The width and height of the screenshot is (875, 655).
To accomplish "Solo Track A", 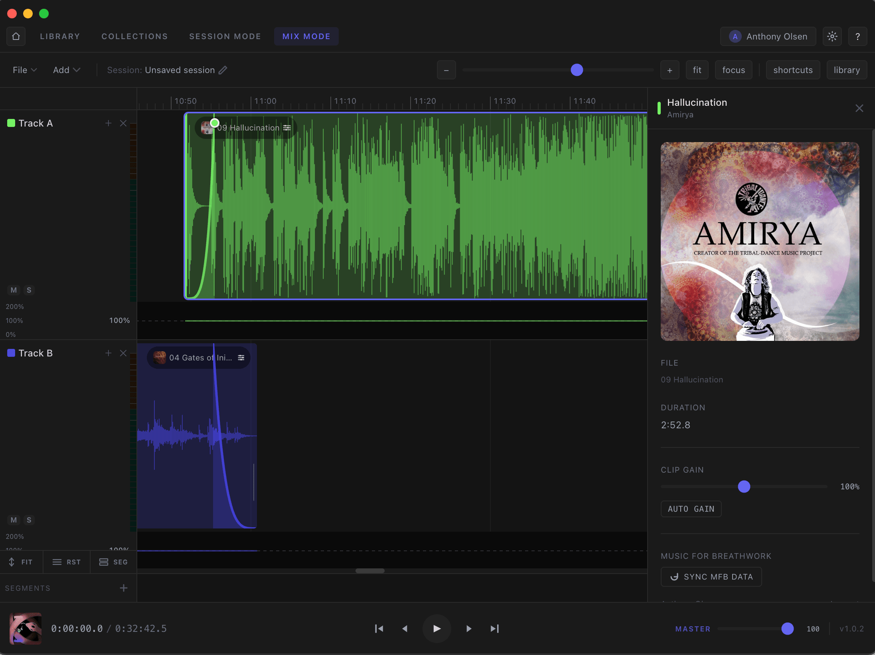I will tap(29, 290).
